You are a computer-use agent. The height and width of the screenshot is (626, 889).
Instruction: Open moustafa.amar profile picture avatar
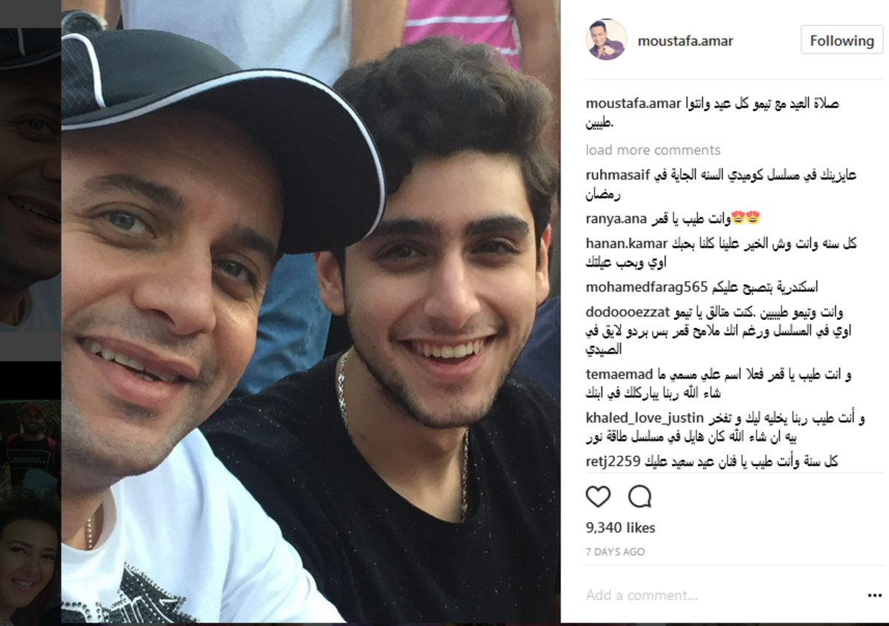[606, 40]
